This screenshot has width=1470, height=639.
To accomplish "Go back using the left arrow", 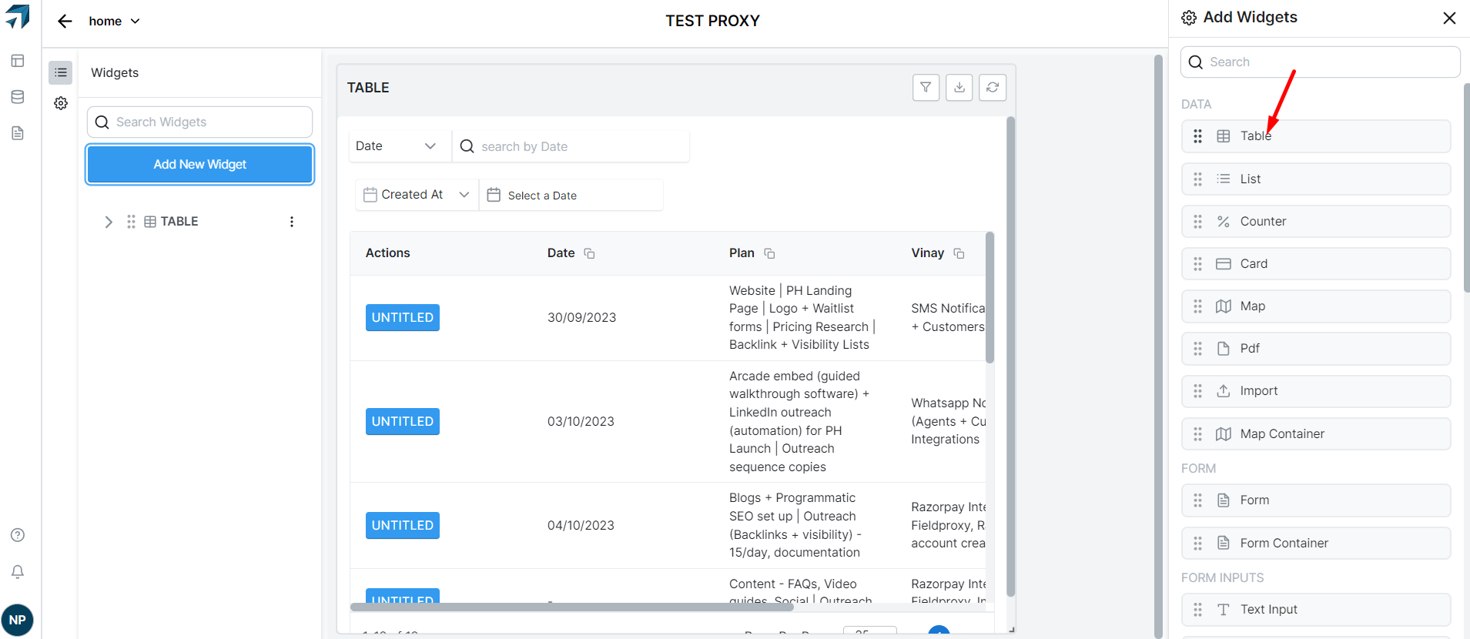I will [65, 22].
